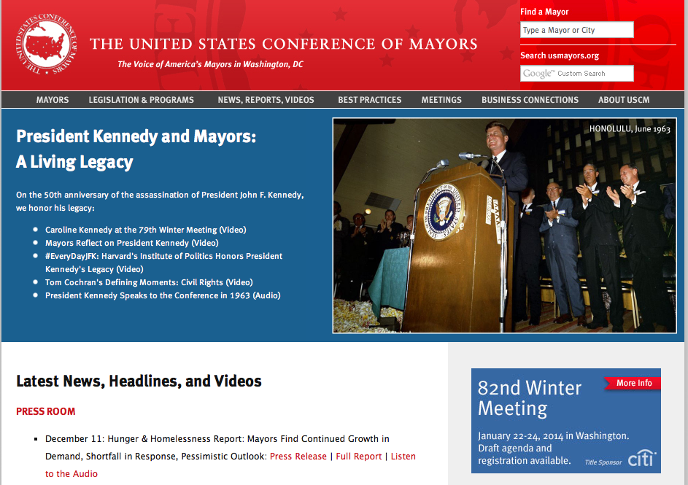Click the US Conference of Mayors seal logo
Screen dimensions: 688x485
[46, 44]
